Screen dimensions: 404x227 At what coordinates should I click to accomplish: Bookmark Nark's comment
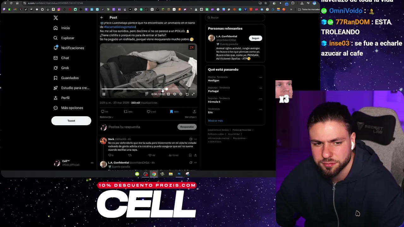190,155
